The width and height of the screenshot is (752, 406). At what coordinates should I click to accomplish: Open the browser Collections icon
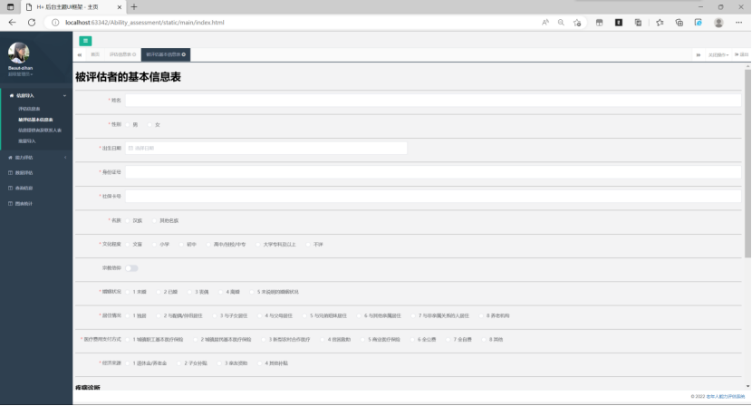click(680, 23)
